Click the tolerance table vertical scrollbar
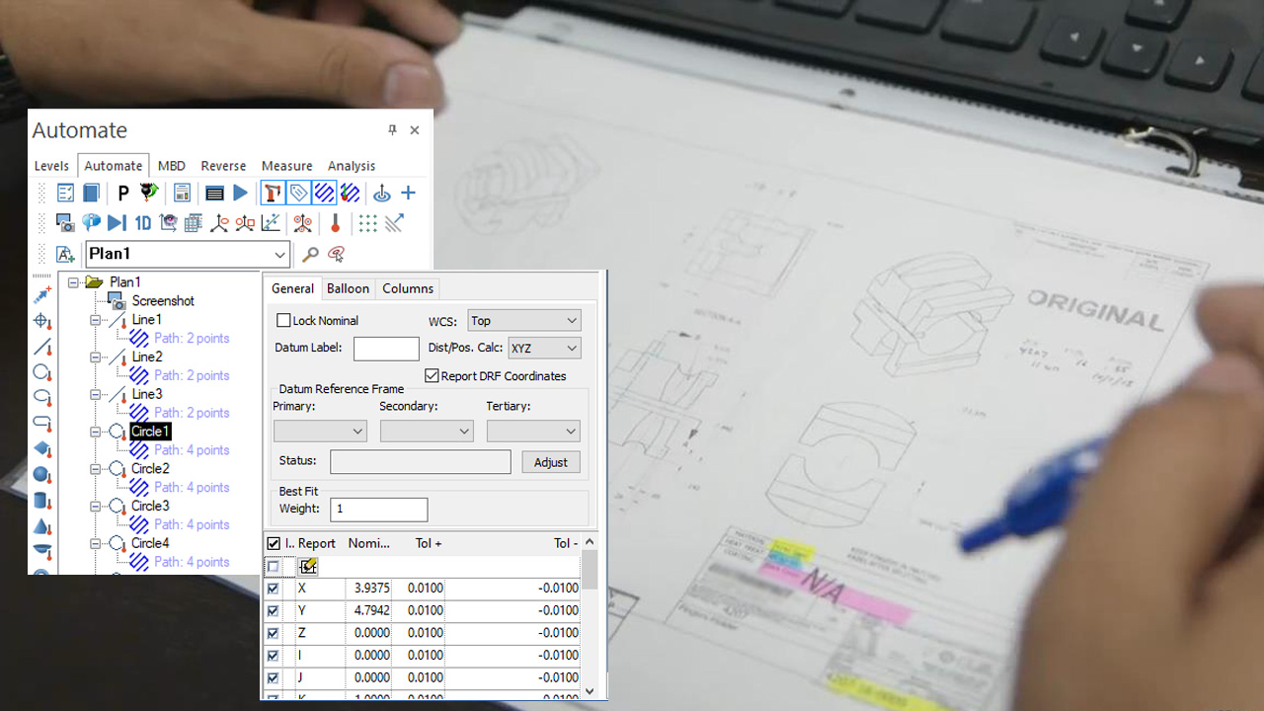This screenshot has width=1264, height=711. [x=591, y=617]
